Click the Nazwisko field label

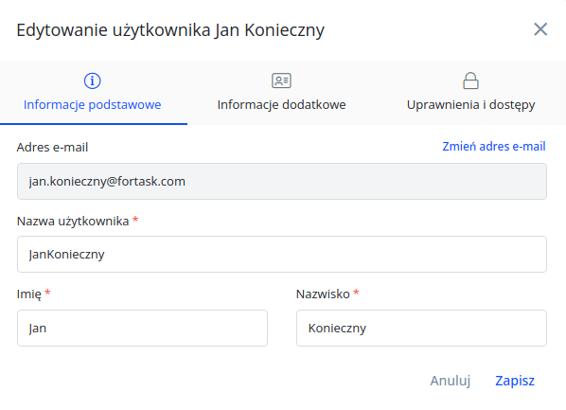coord(323,294)
